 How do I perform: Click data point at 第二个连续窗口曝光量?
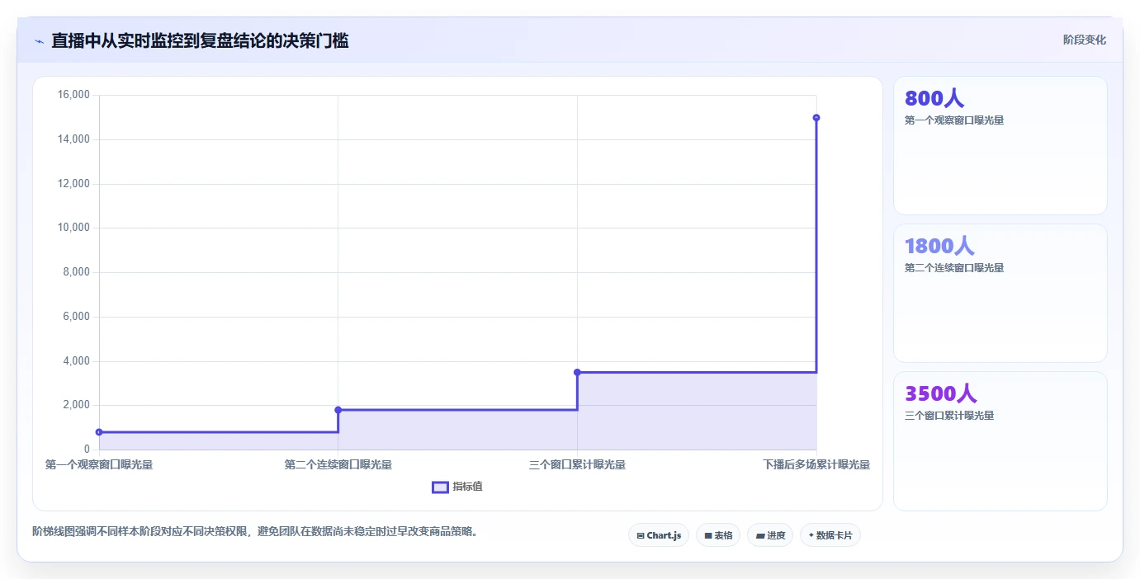(338, 410)
